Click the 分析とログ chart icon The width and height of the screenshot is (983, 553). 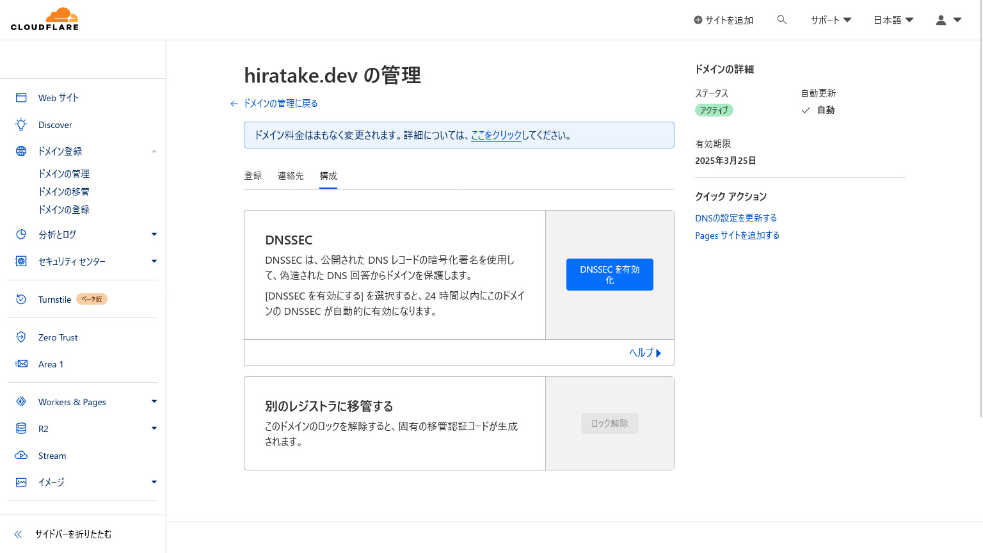click(21, 234)
